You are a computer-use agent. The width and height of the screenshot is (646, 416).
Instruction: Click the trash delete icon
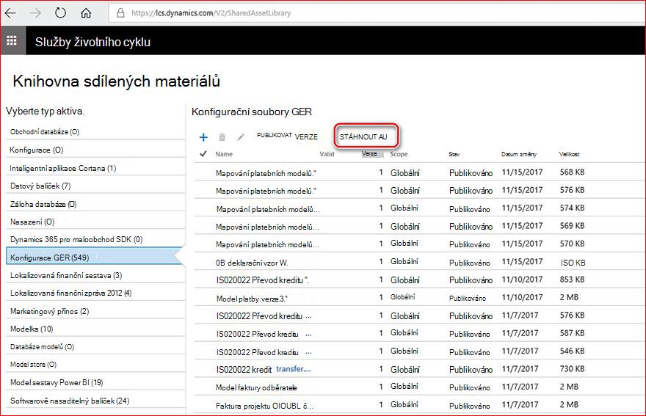(x=222, y=137)
